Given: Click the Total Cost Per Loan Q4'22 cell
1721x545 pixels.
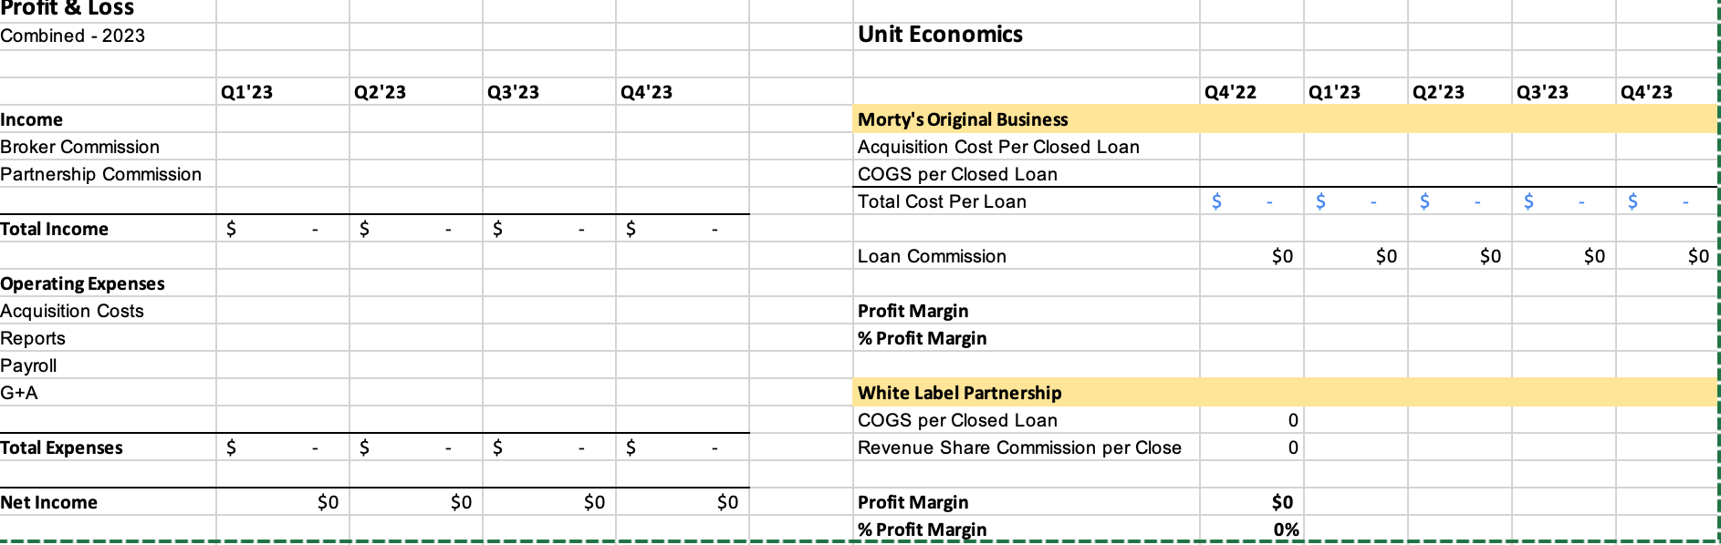Looking at the screenshot, I should [1252, 201].
